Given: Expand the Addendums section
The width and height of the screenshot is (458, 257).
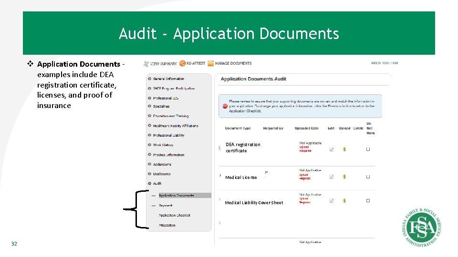Looking at the screenshot, I should click(x=149, y=164).
